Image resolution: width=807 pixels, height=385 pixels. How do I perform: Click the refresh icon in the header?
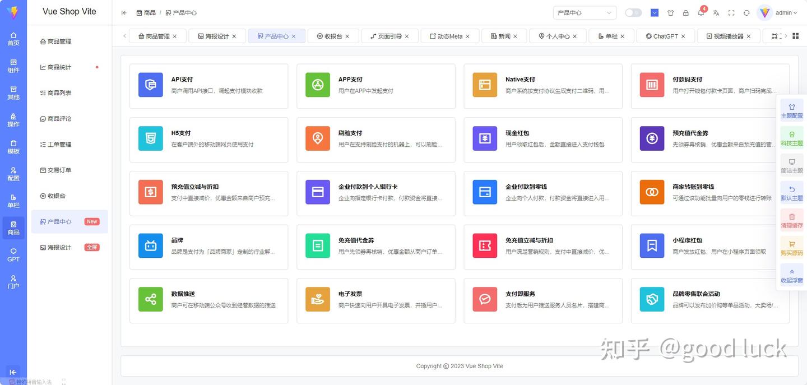coord(746,13)
